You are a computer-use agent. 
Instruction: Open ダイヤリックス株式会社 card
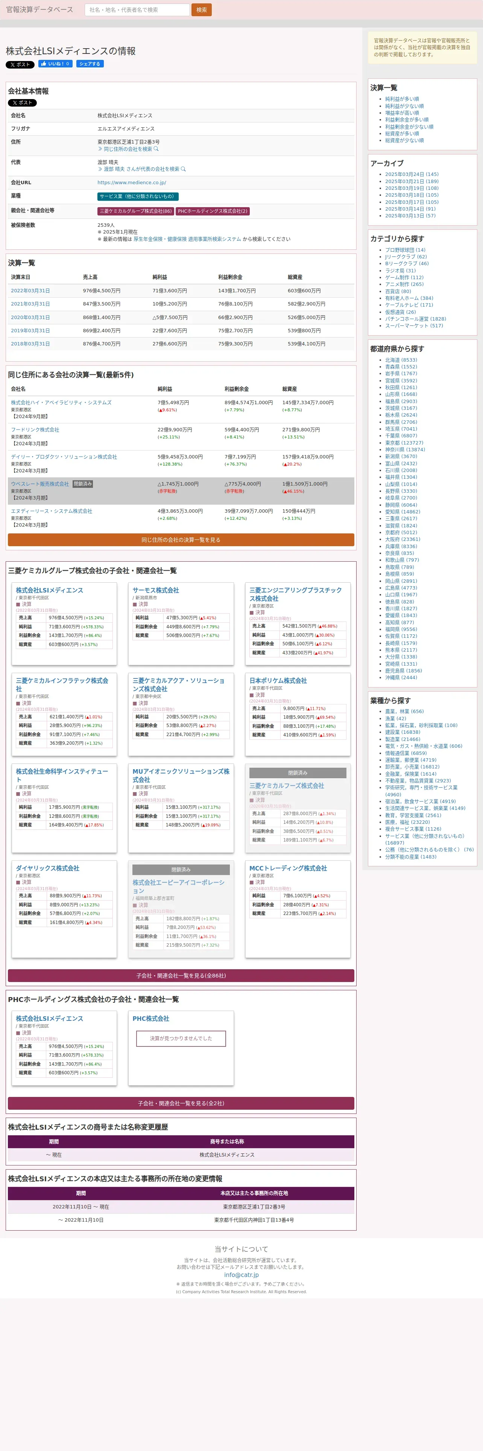tap(48, 868)
